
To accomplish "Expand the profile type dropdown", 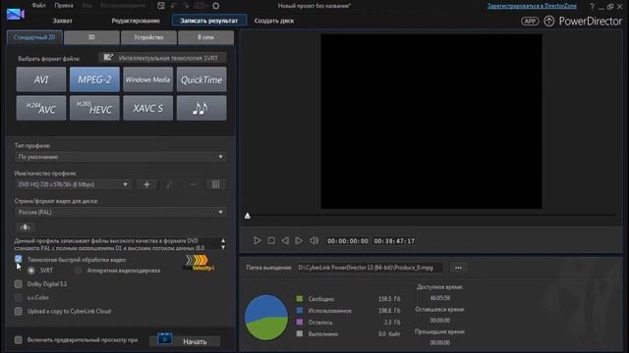I will (121, 157).
